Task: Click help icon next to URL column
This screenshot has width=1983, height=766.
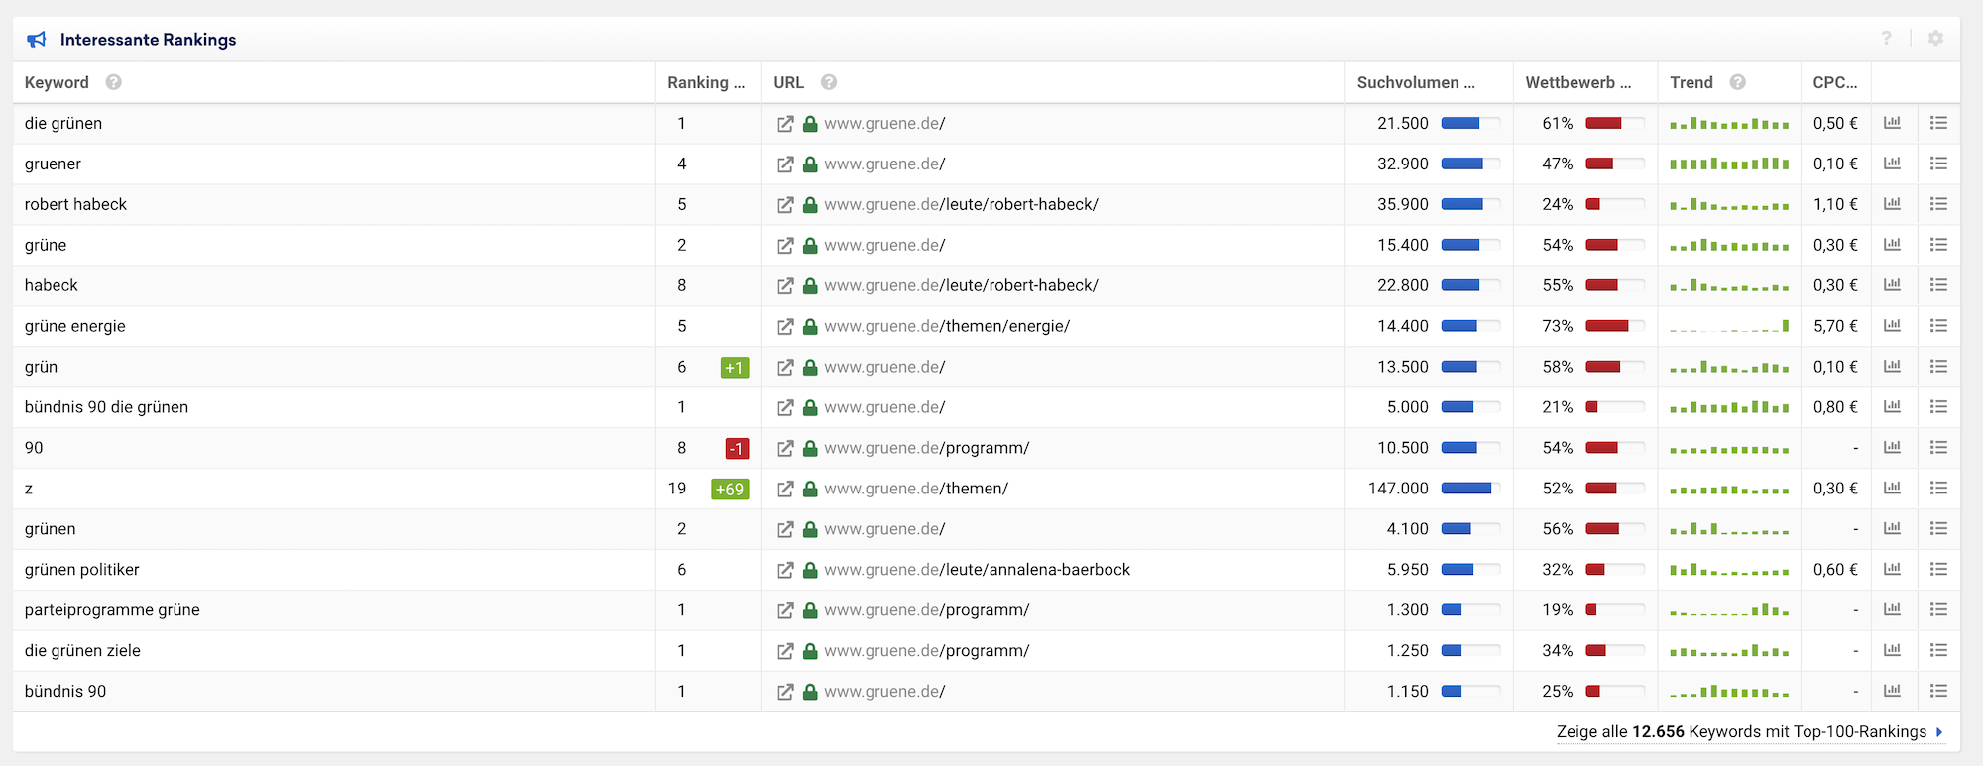Action: (829, 82)
